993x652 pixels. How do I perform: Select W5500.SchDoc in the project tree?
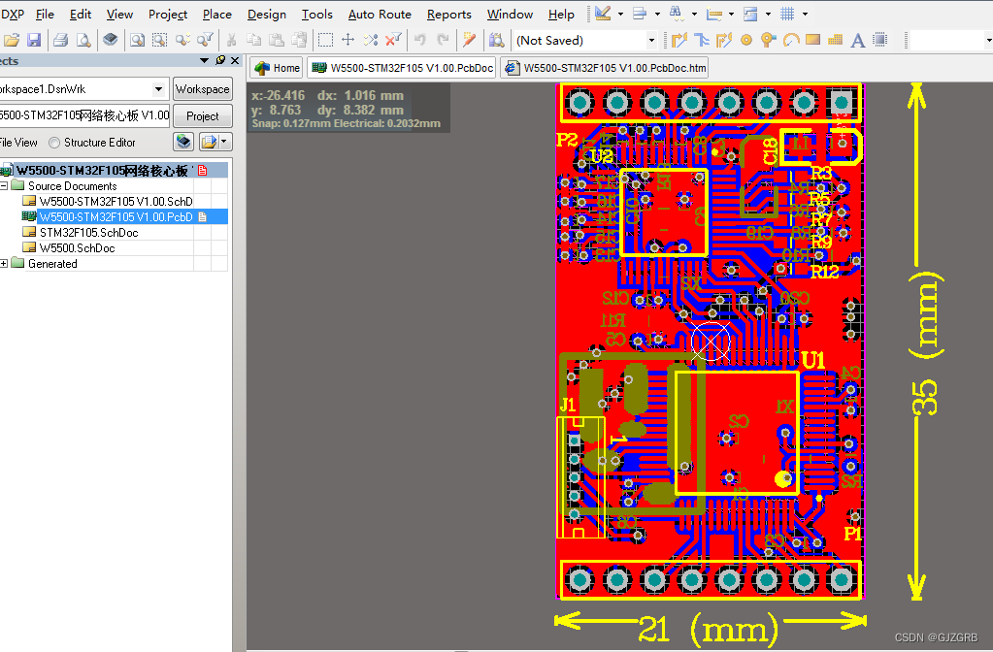(x=76, y=247)
